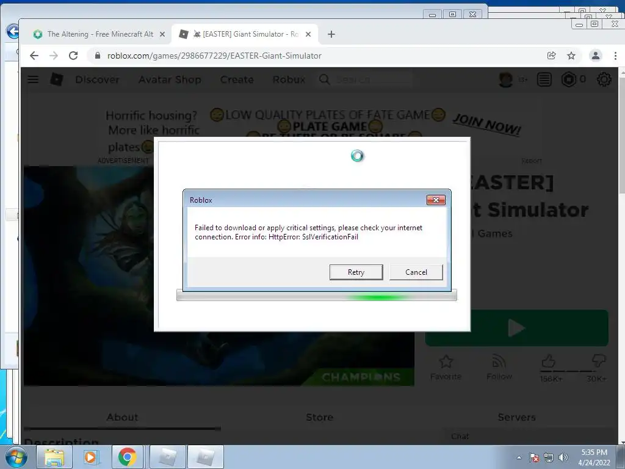Open Roblox hamburger menu
Viewport: 625px width, 469px height.
33,79
